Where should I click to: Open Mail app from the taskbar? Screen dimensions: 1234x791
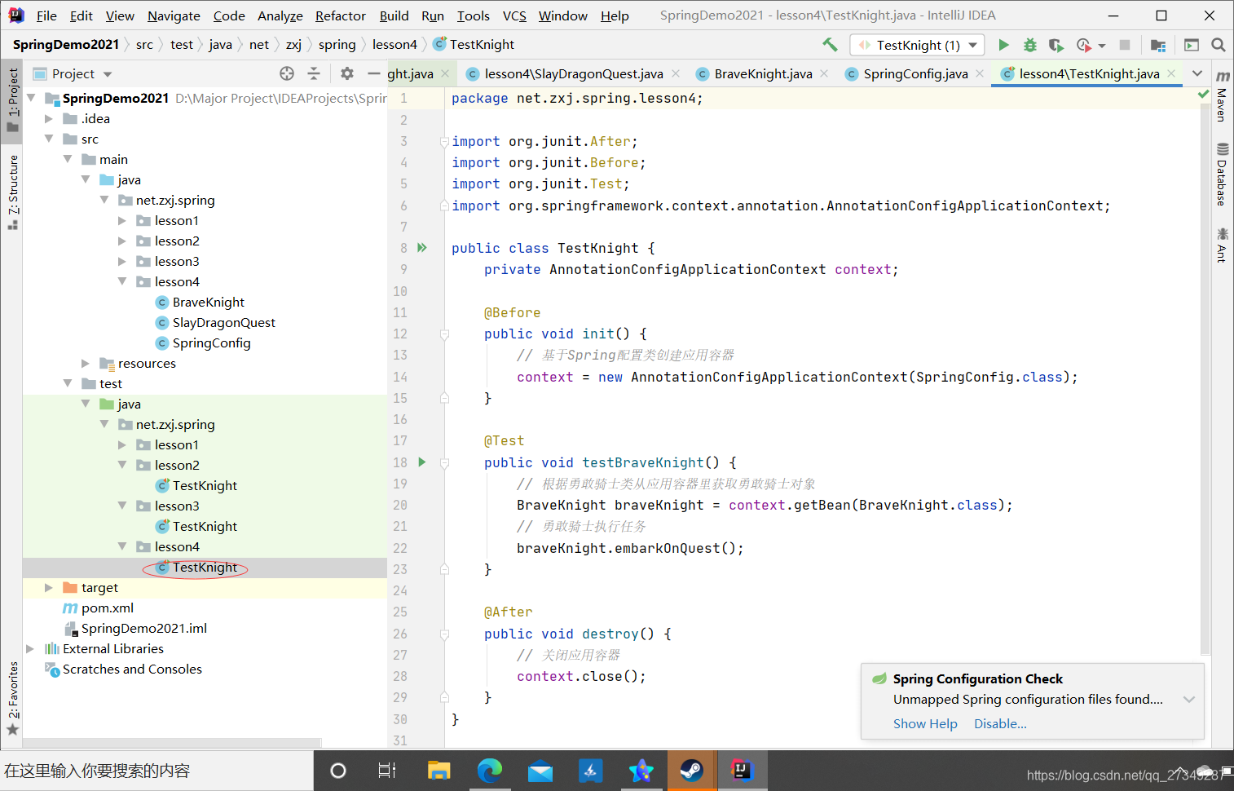pos(540,771)
